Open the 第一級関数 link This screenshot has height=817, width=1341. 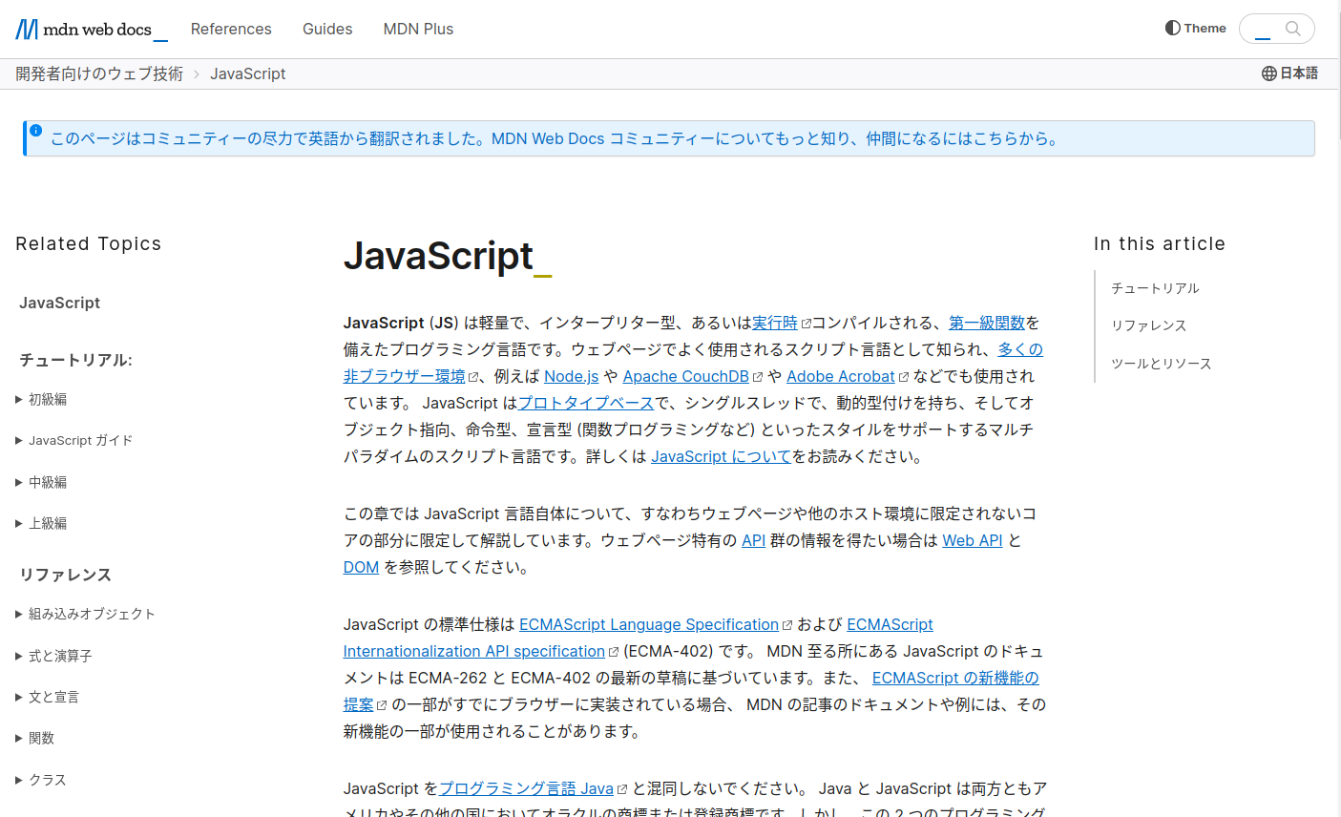pos(987,323)
